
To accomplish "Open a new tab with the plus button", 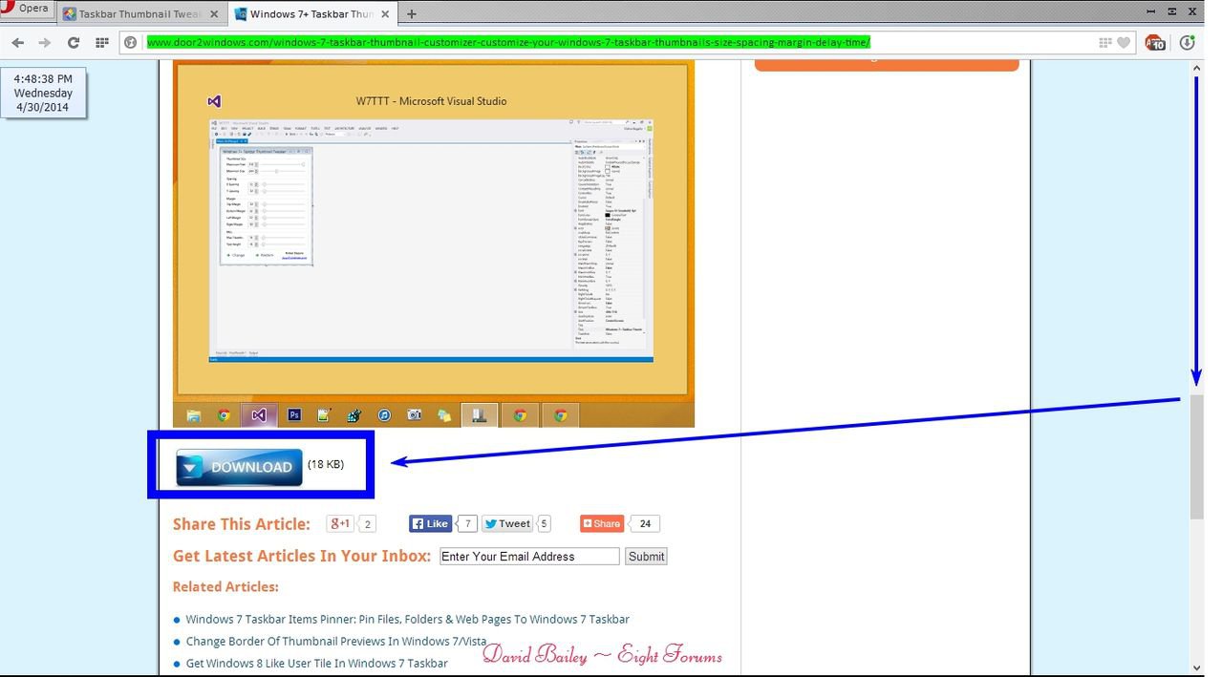I will coord(411,13).
